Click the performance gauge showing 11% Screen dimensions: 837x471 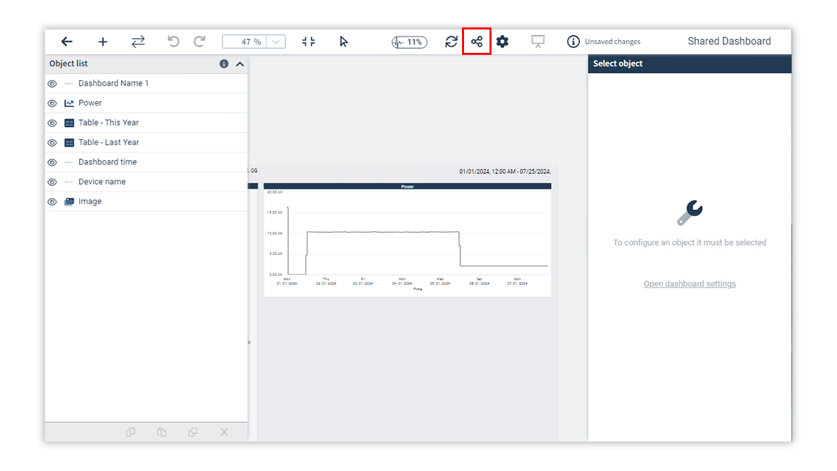click(408, 41)
